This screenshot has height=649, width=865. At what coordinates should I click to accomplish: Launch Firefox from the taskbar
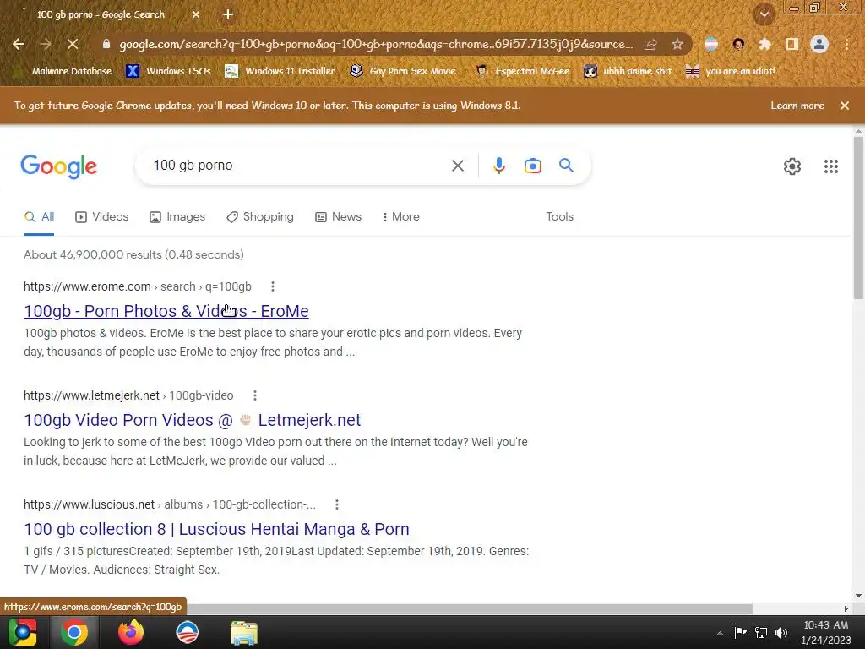tap(131, 632)
